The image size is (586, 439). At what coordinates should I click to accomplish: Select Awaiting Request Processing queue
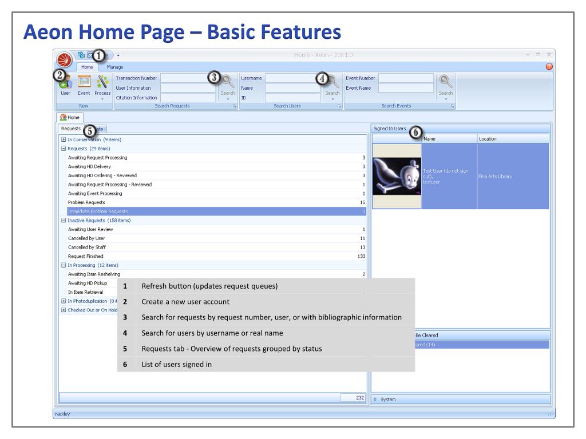216,158
